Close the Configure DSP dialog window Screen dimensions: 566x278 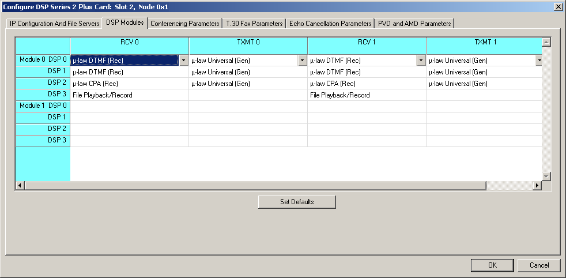pos(558,6)
